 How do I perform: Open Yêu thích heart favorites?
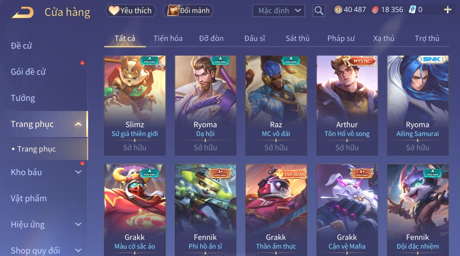(x=131, y=11)
